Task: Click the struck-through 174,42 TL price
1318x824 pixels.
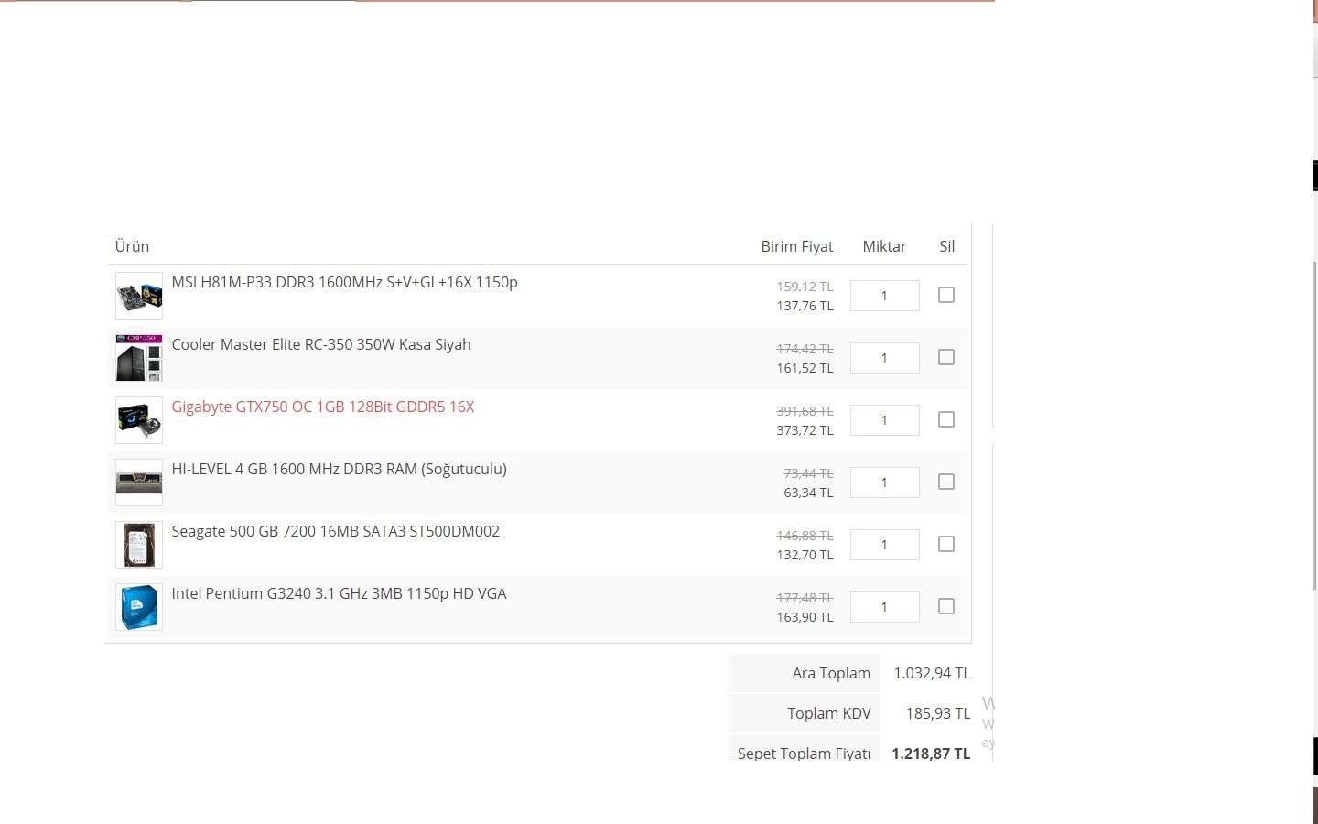Action: tap(805, 349)
